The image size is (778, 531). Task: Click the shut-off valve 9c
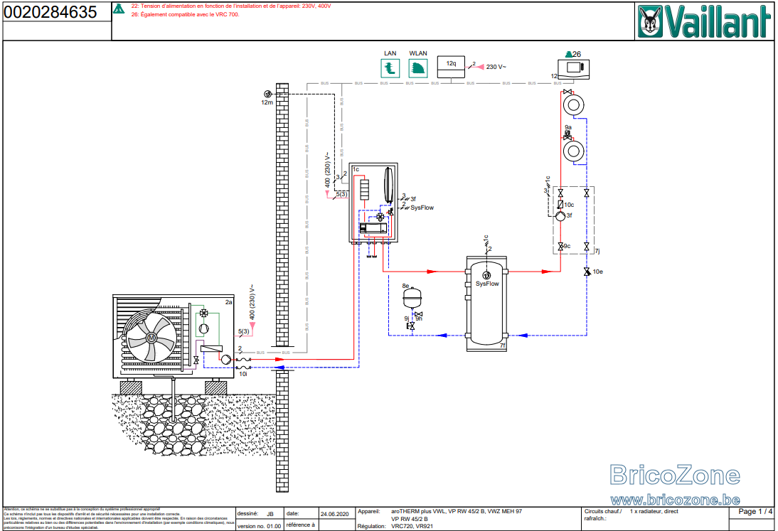(x=560, y=246)
